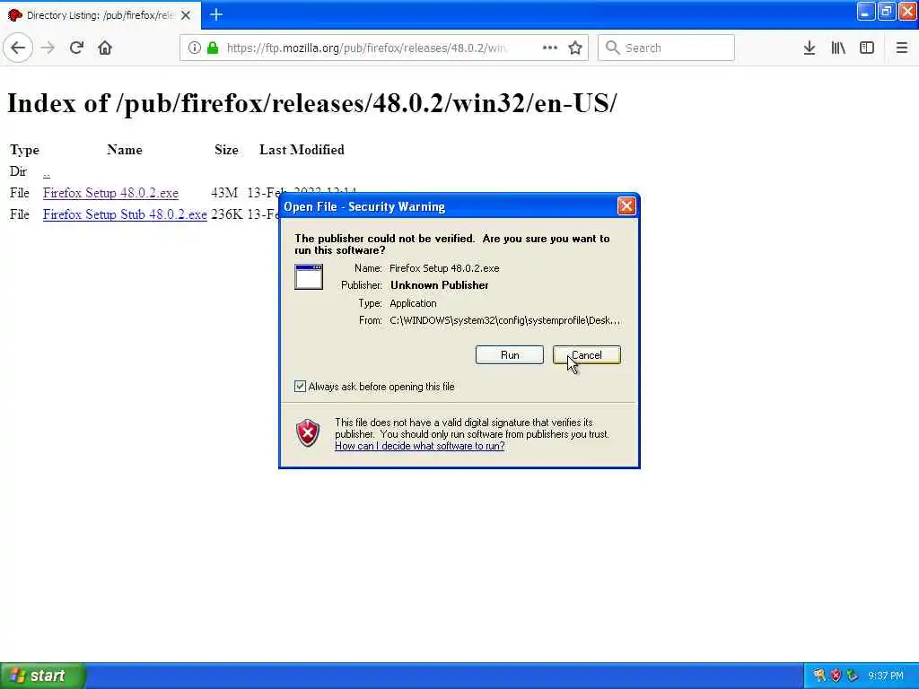The image size is (919, 689).
Task: Open Firefox Setup Stub 48.0.2.exe link
Action: point(125,214)
